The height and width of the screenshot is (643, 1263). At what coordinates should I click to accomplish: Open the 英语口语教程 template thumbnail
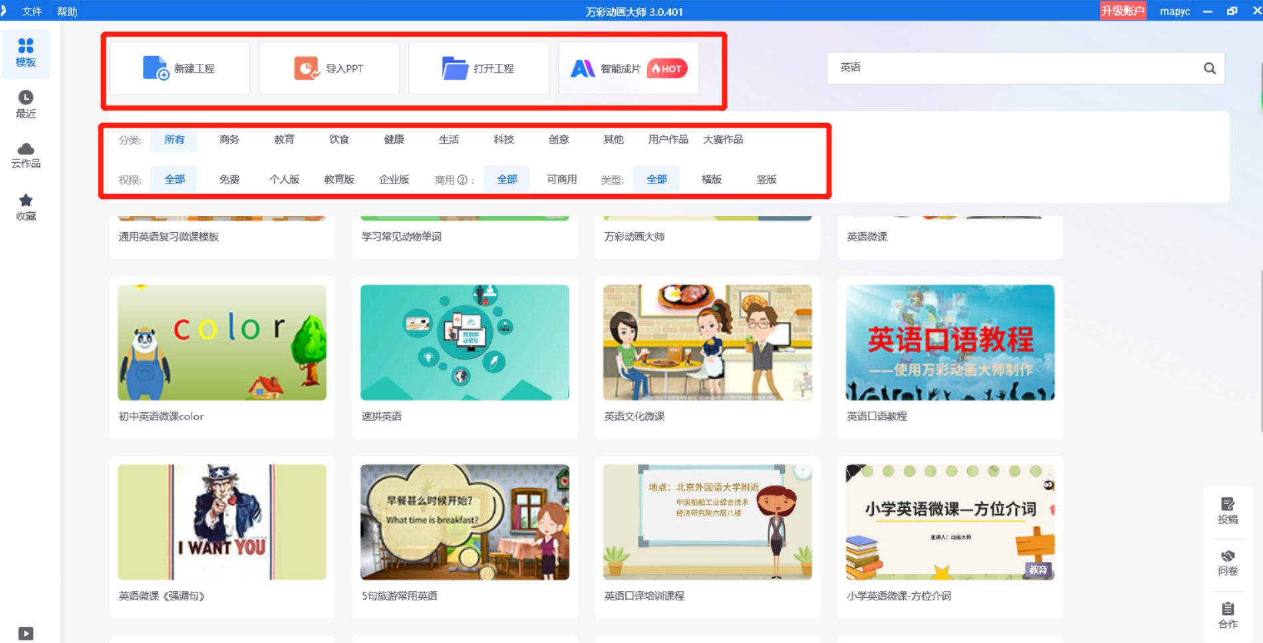[950, 342]
